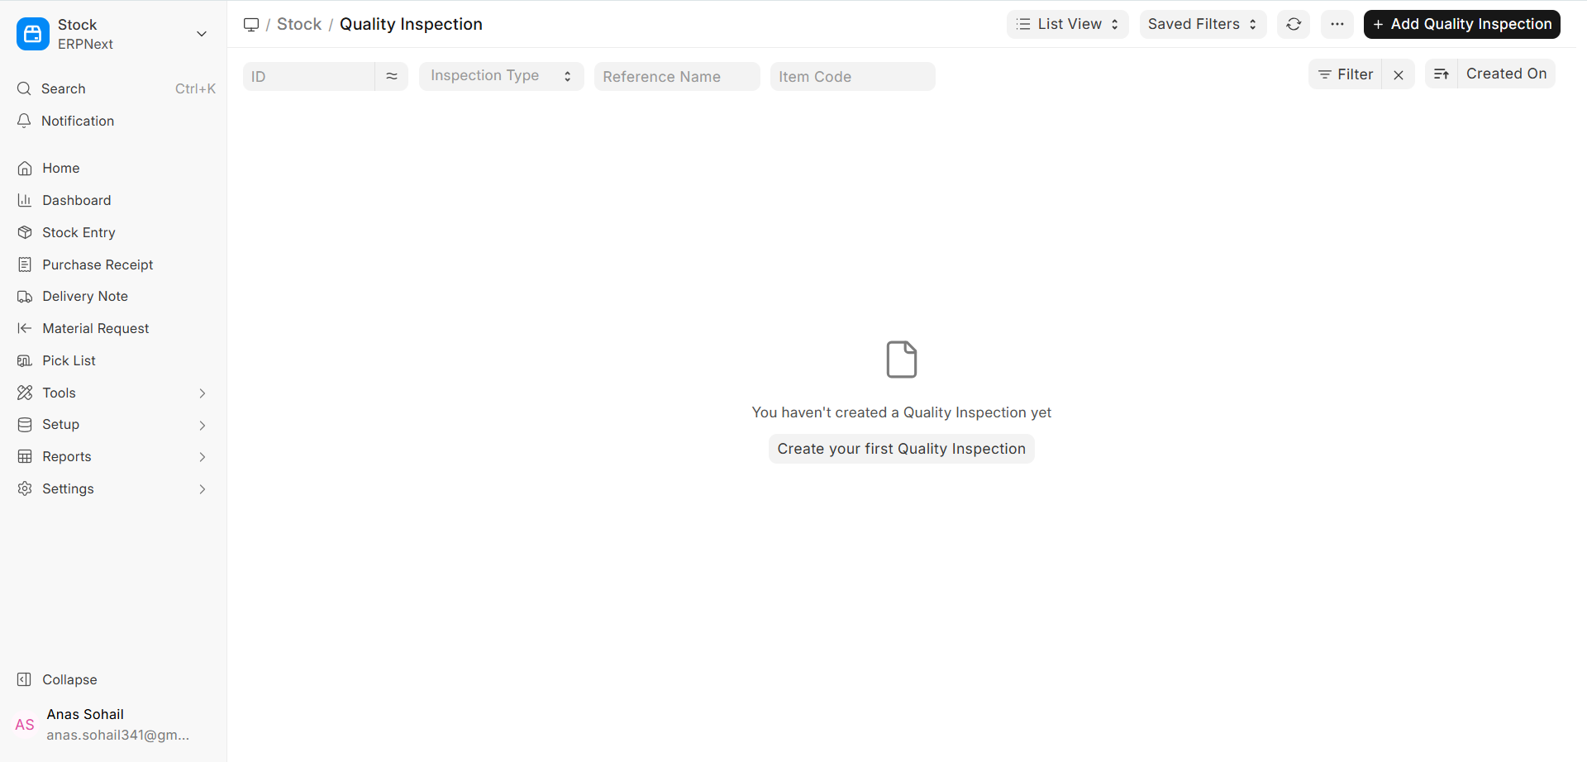The width and height of the screenshot is (1587, 762).
Task: Open Purchase Receipt from sidebar
Action: click(98, 264)
